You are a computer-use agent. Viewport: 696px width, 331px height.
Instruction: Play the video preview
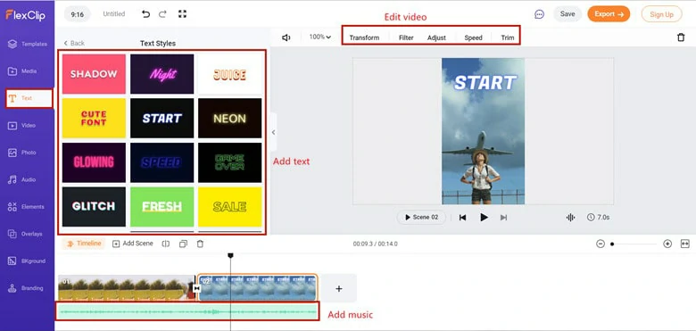pyautogui.click(x=484, y=218)
